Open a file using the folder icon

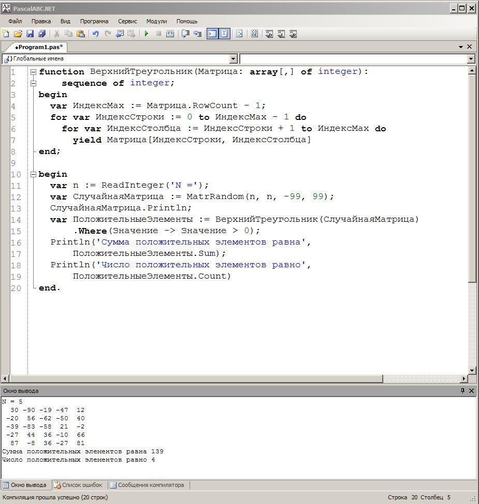click(x=18, y=34)
